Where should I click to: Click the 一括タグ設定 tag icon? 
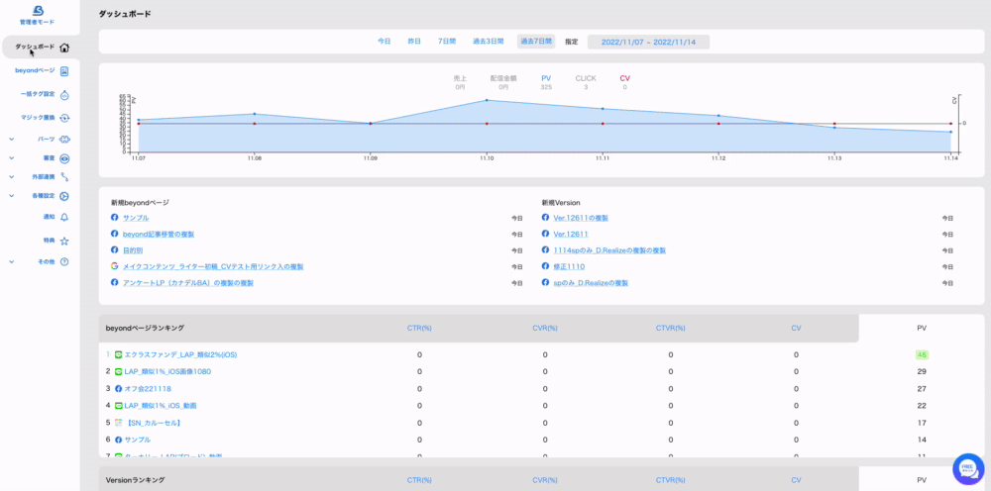pos(64,95)
